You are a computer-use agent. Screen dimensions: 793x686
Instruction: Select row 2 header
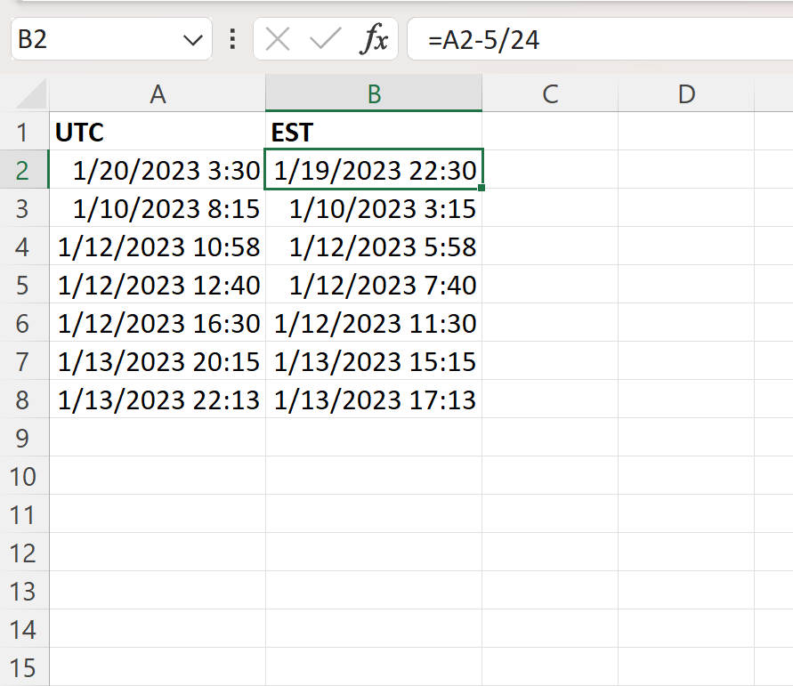(x=24, y=169)
